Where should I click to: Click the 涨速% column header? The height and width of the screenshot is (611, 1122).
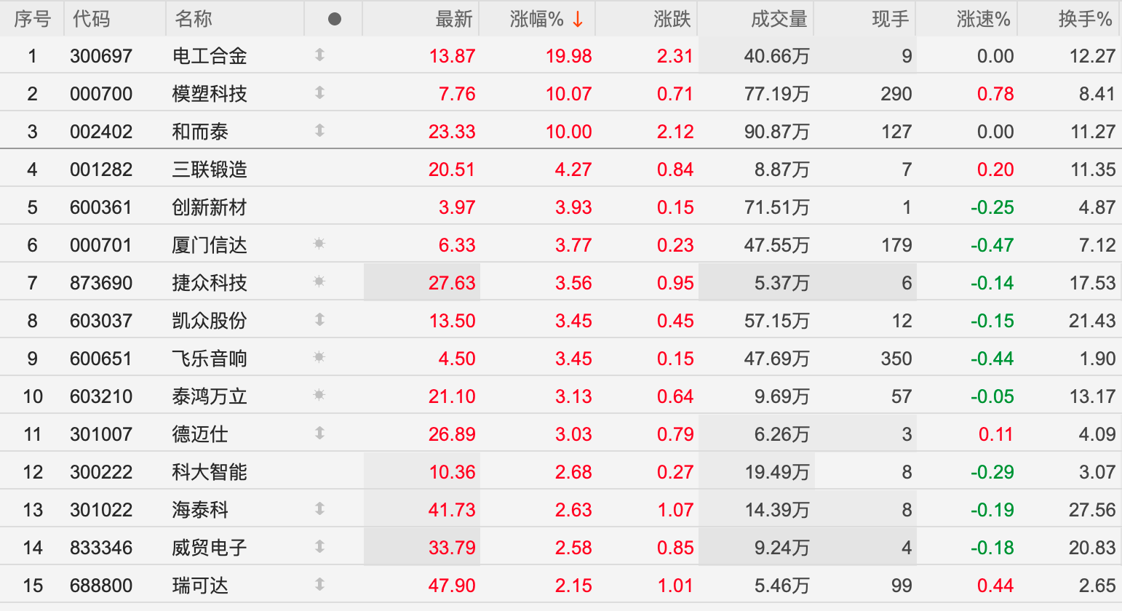(x=983, y=19)
